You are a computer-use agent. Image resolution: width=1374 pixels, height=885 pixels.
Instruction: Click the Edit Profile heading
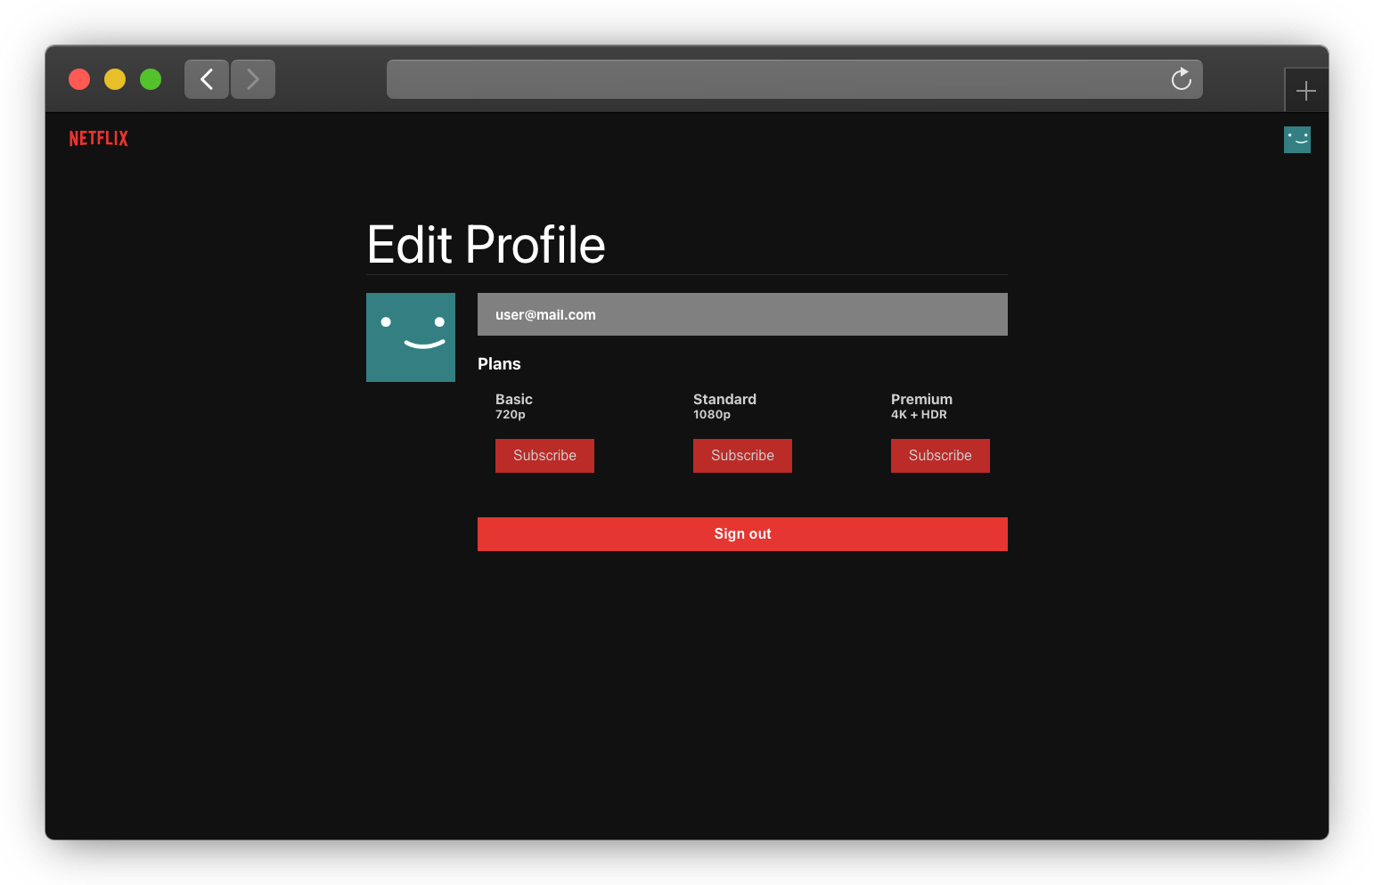[486, 244]
